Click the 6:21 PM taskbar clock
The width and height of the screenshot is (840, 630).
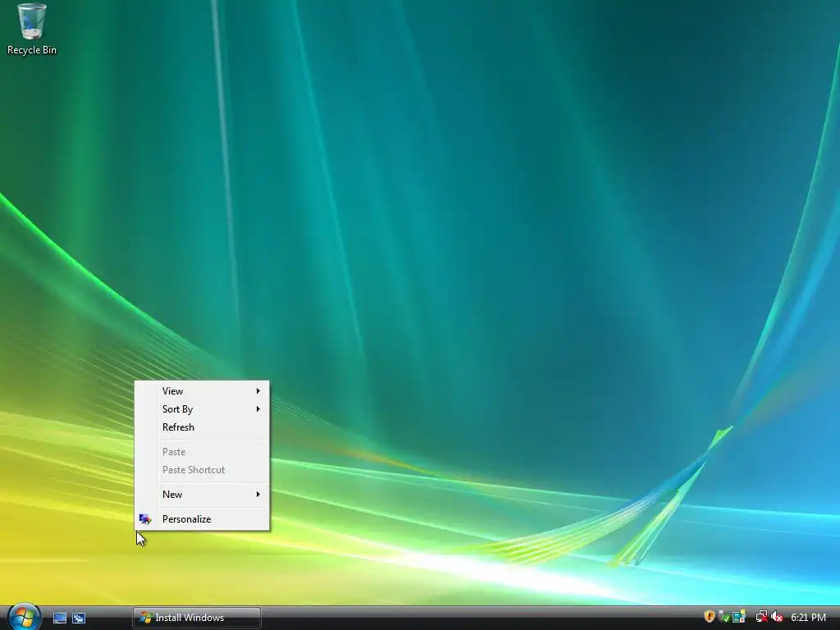tap(808, 618)
